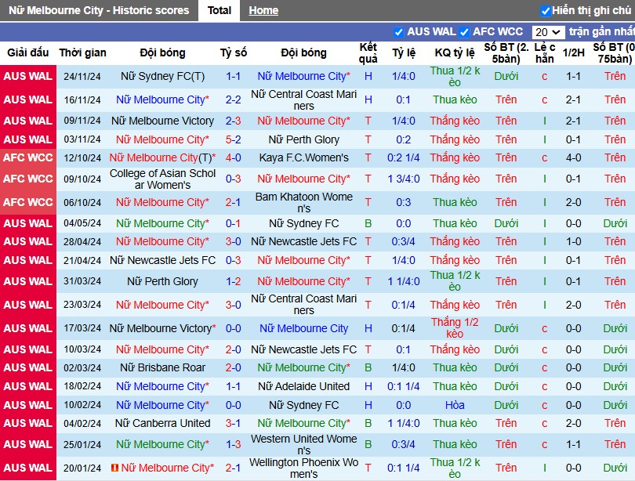This screenshot has width=635, height=481.
Task: Switch to the Home tab
Action: pos(263,10)
